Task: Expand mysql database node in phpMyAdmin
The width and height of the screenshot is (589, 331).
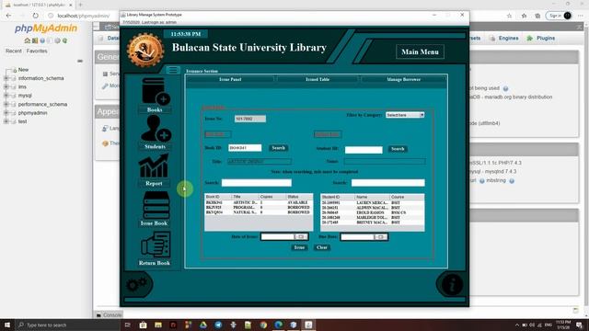Action: click(x=6, y=96)
